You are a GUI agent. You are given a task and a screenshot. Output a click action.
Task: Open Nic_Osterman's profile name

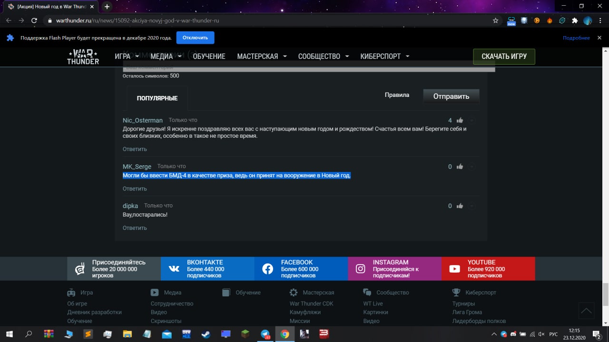[x=143, y=121]
